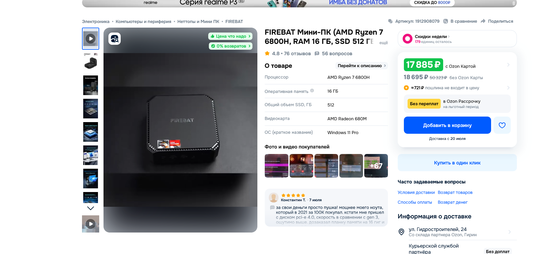This screenshot has height=254, width=539.
Task: Click the visual search icon on product image
Action: (115, 39)
